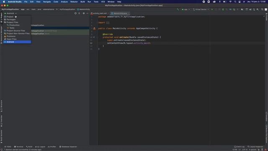The width and height of the screenshot is (268, 151).
Task: Open the Logcat tool window
Action: pyautogui.click(x=40, y=147)
